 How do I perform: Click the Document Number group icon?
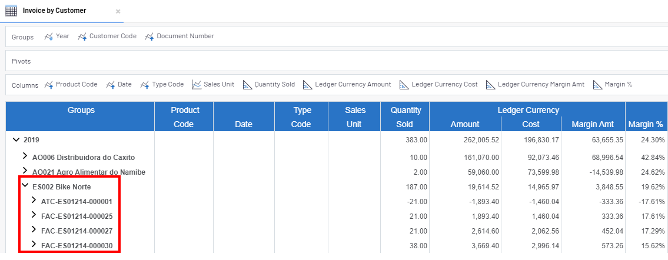point(149,36)
